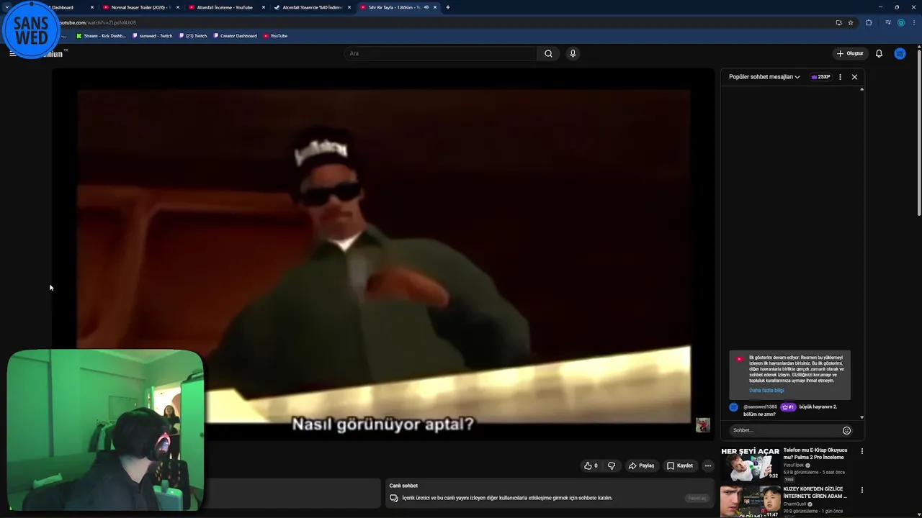
Task: Expand Popüler sohbet mesajları dropdown
Action: (x=764, y=77)
